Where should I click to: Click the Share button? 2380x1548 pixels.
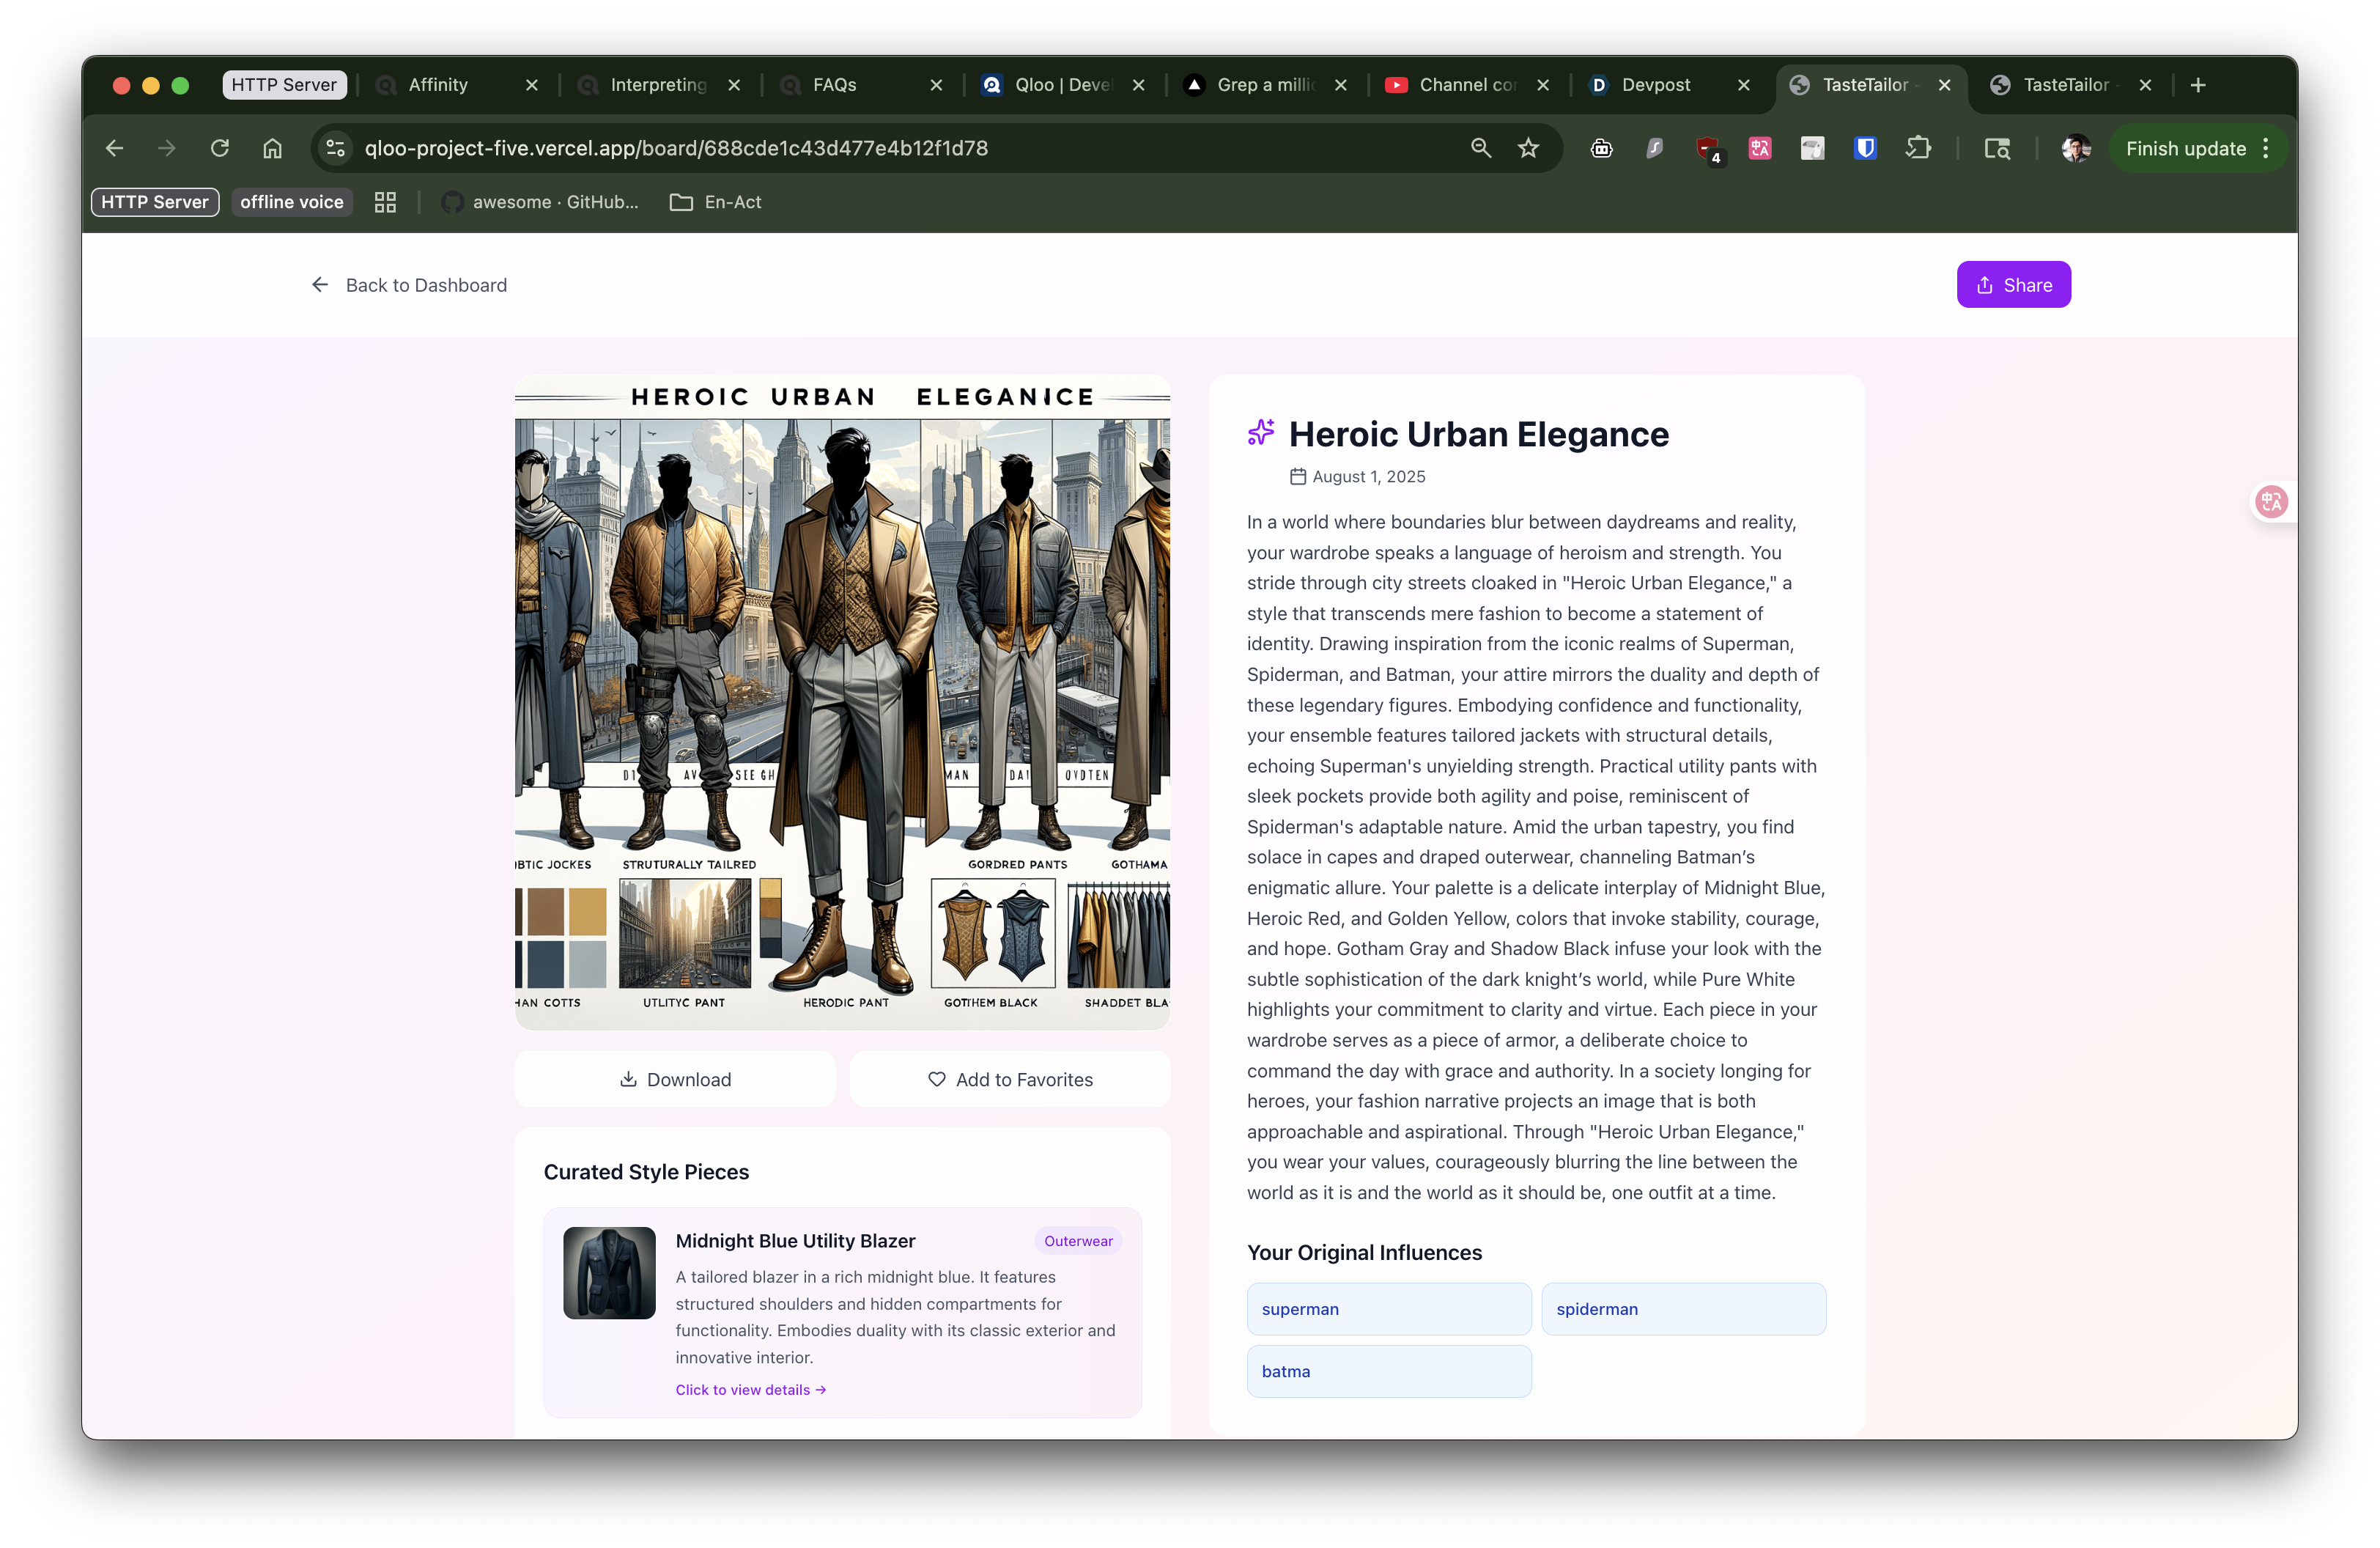pos(2013,285)
